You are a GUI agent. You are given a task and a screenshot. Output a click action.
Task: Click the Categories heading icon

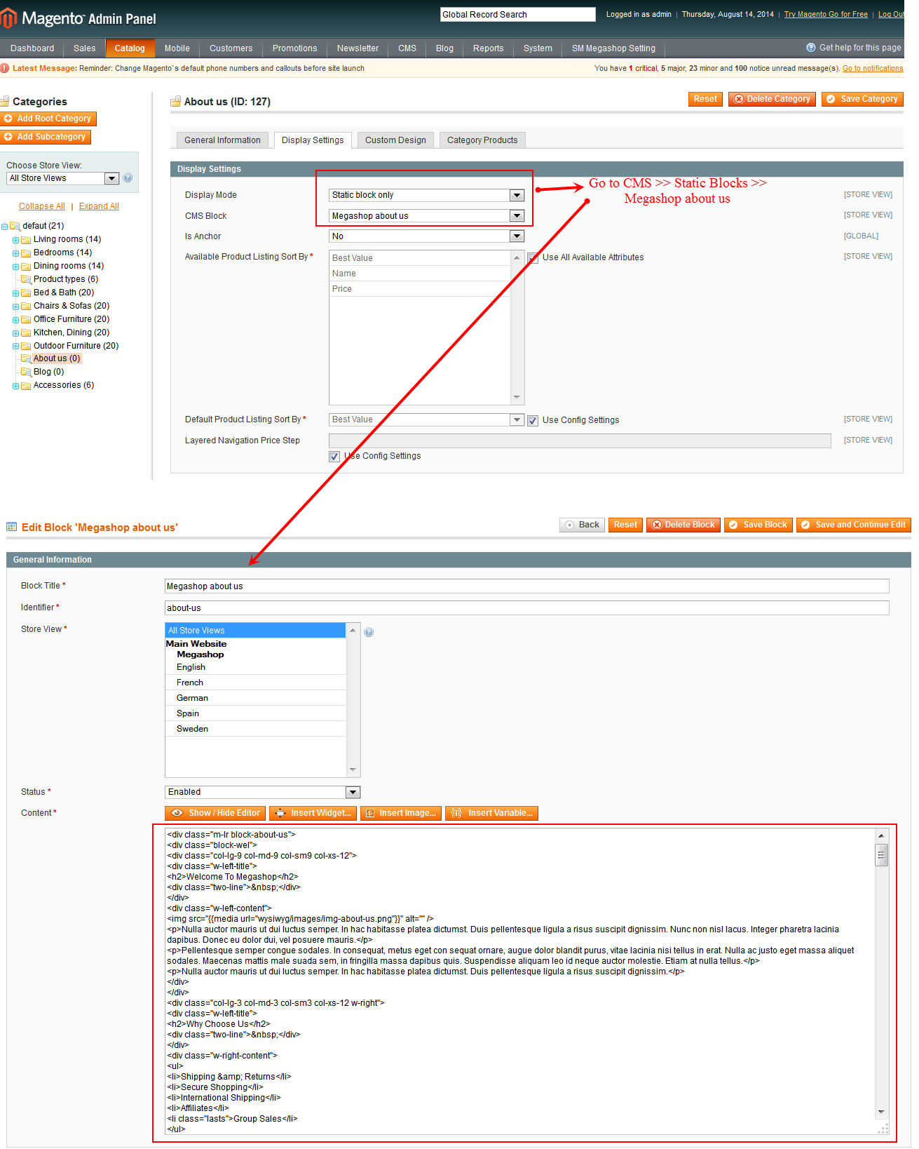[5, 102]
